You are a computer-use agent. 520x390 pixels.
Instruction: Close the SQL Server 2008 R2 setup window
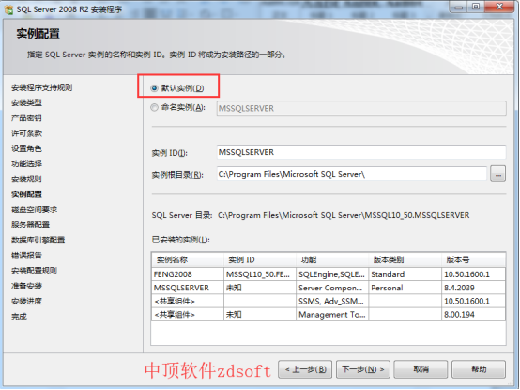pos(499,7)
